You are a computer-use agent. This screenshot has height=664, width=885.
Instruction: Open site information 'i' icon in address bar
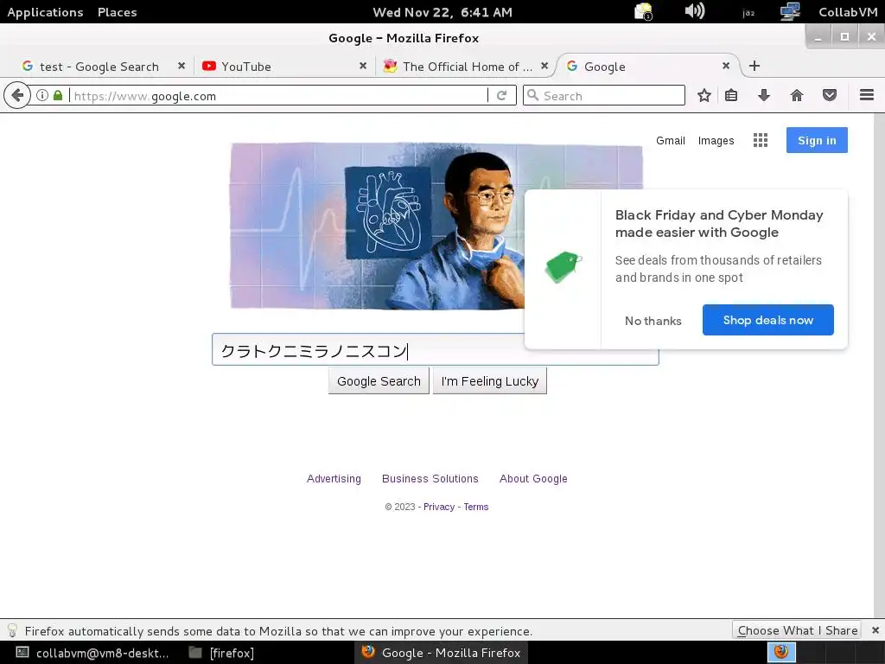click(x=41, y=95)
